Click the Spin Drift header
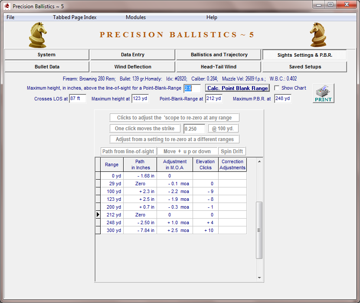Screen dimensions: 360x303 point(232,151)
